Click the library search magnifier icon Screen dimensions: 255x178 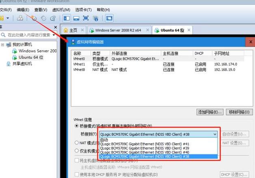tap(3, 35)
